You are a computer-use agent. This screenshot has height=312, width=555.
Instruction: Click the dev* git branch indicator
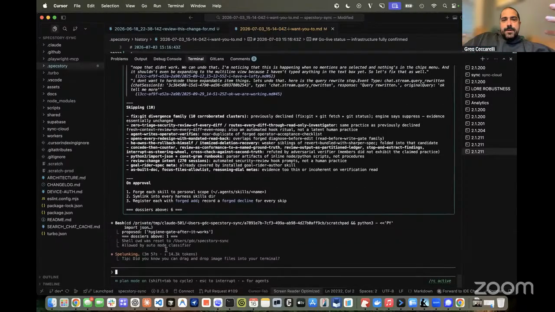[x=56, y=291]
